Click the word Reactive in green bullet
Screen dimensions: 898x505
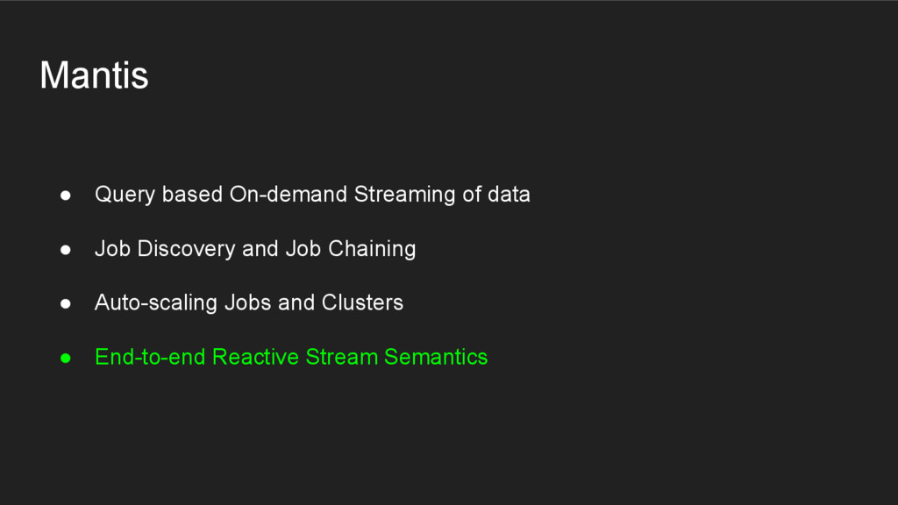click(255, 358)
